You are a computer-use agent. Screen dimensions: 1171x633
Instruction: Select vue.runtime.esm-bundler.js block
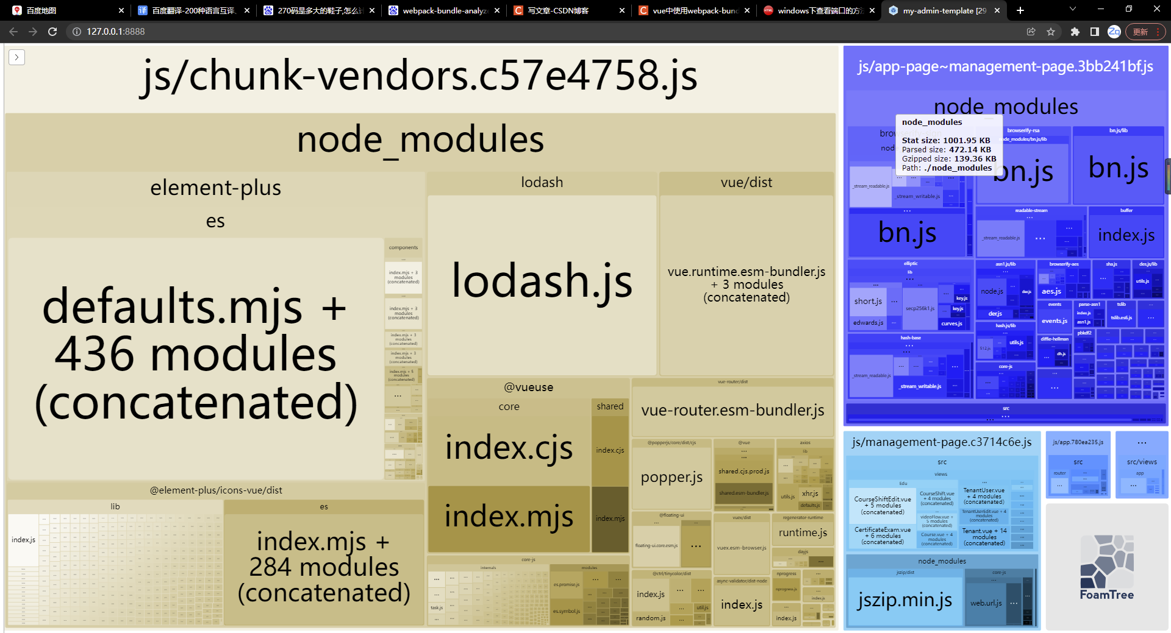[747, 285]
